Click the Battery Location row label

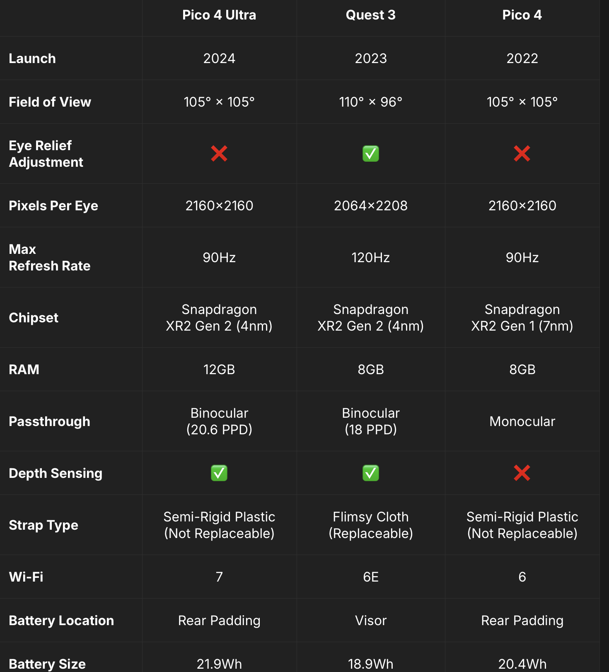tap(61, 621)
